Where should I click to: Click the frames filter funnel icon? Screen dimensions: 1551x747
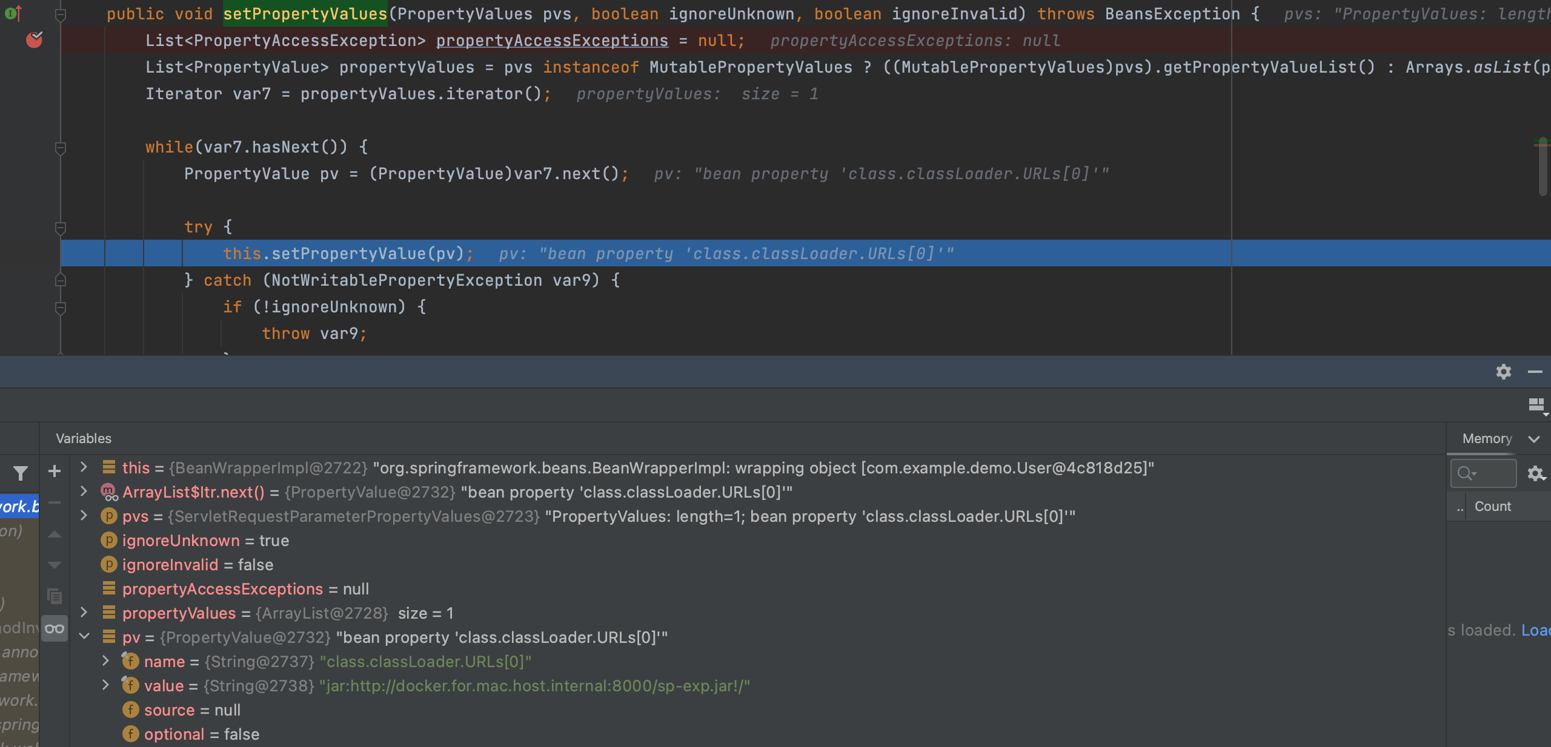click(x=21, y=473)
